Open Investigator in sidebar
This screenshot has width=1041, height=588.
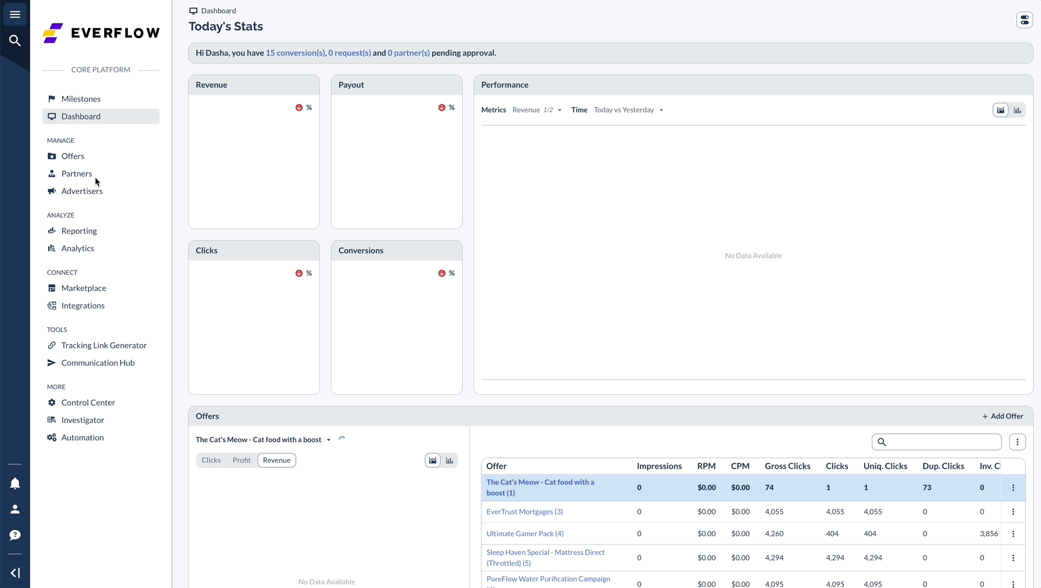click(101, 420)
